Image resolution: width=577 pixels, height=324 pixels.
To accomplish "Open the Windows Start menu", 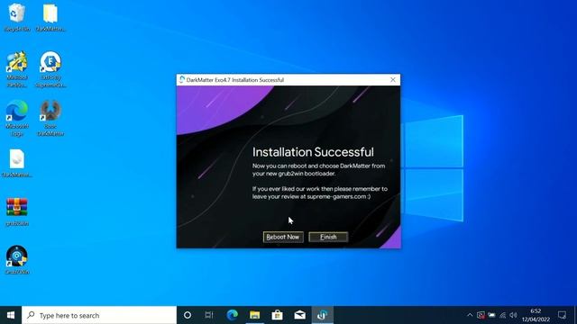I will point(11,315).
